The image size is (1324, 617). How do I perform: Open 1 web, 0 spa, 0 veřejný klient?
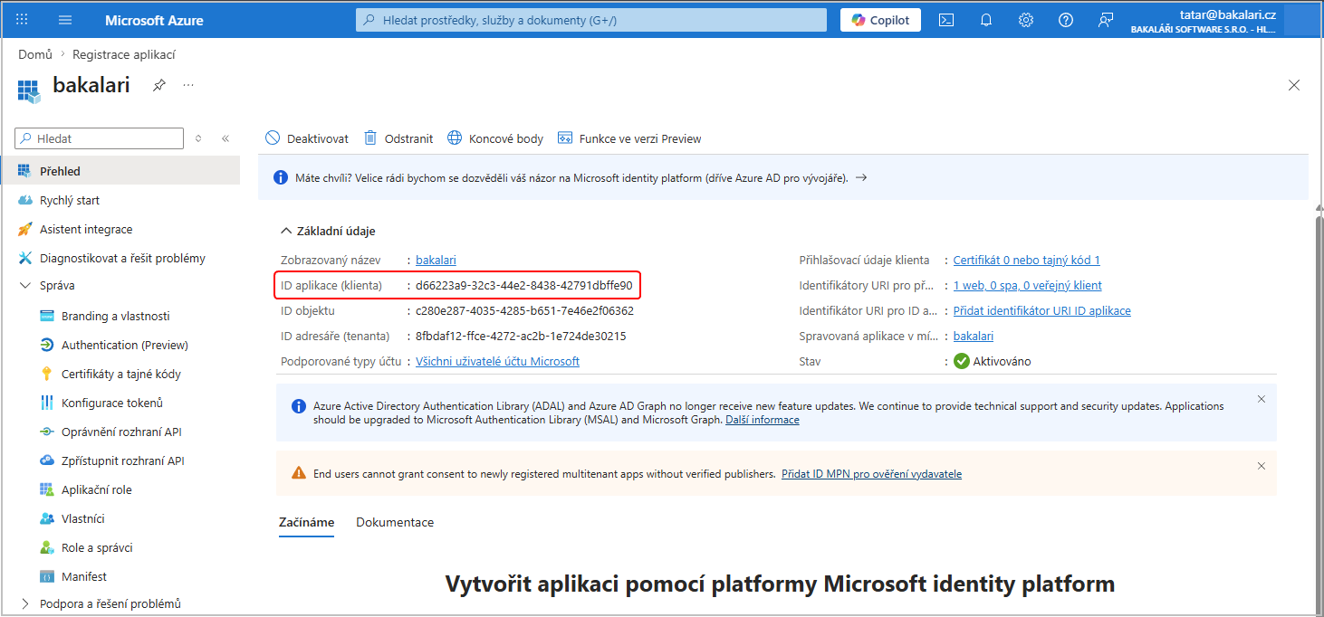[x=1027, y=285]
